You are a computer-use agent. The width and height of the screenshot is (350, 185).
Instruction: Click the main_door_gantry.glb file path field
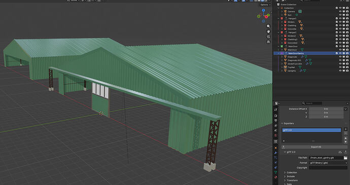click(326, 158)
